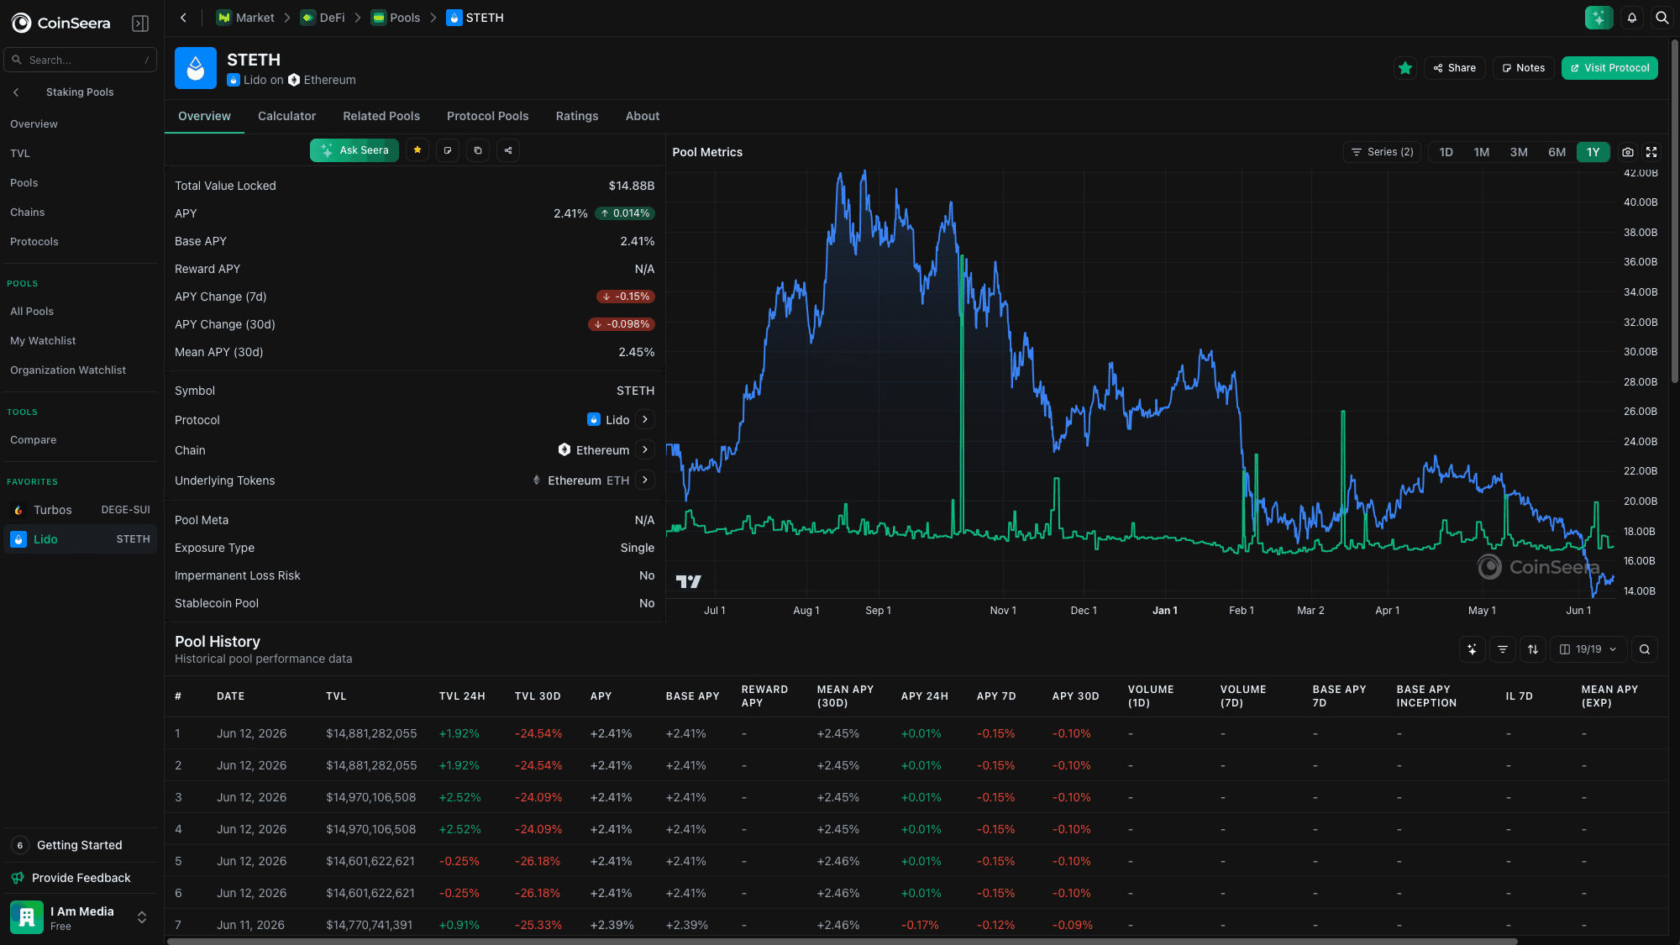Focus the sidebar Search field
The image size is (1680, 945).
tap(81, 60)
